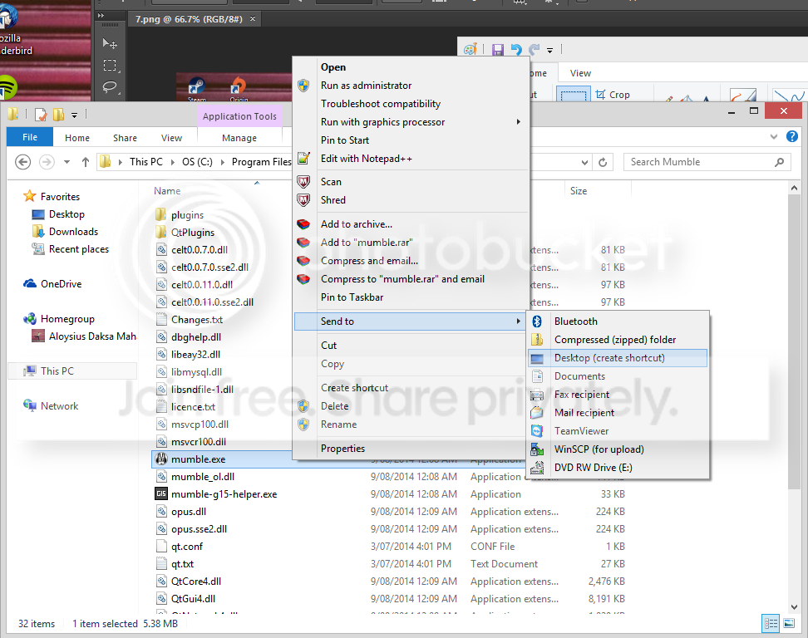Refresh the Explorer folder view

click(603, 163)
